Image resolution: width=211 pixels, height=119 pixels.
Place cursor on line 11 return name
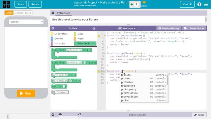pyautogui.click(x=119, y=62)
